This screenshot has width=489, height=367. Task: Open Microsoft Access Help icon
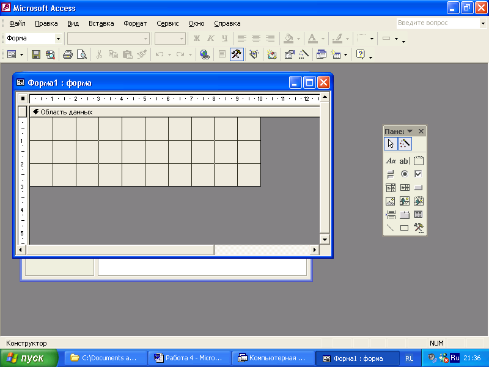pyautogui.click(x=360, y=54)
